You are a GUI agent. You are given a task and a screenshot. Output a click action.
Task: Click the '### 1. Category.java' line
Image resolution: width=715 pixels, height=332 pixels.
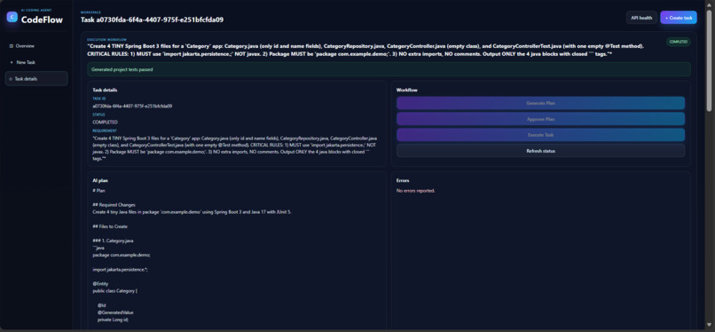pos(113,241)
